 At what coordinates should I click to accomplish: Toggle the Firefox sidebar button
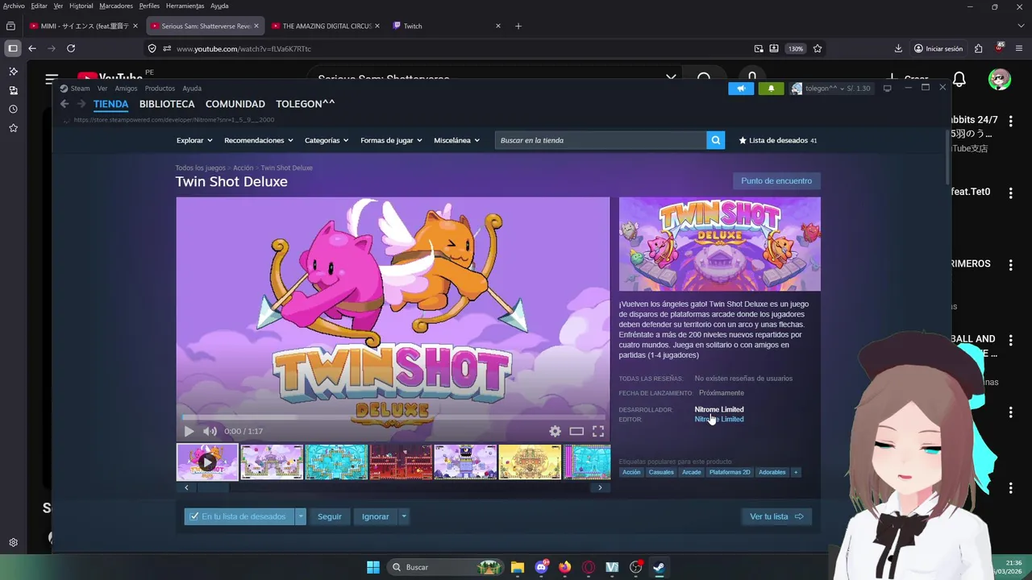(x=13, y=48)
